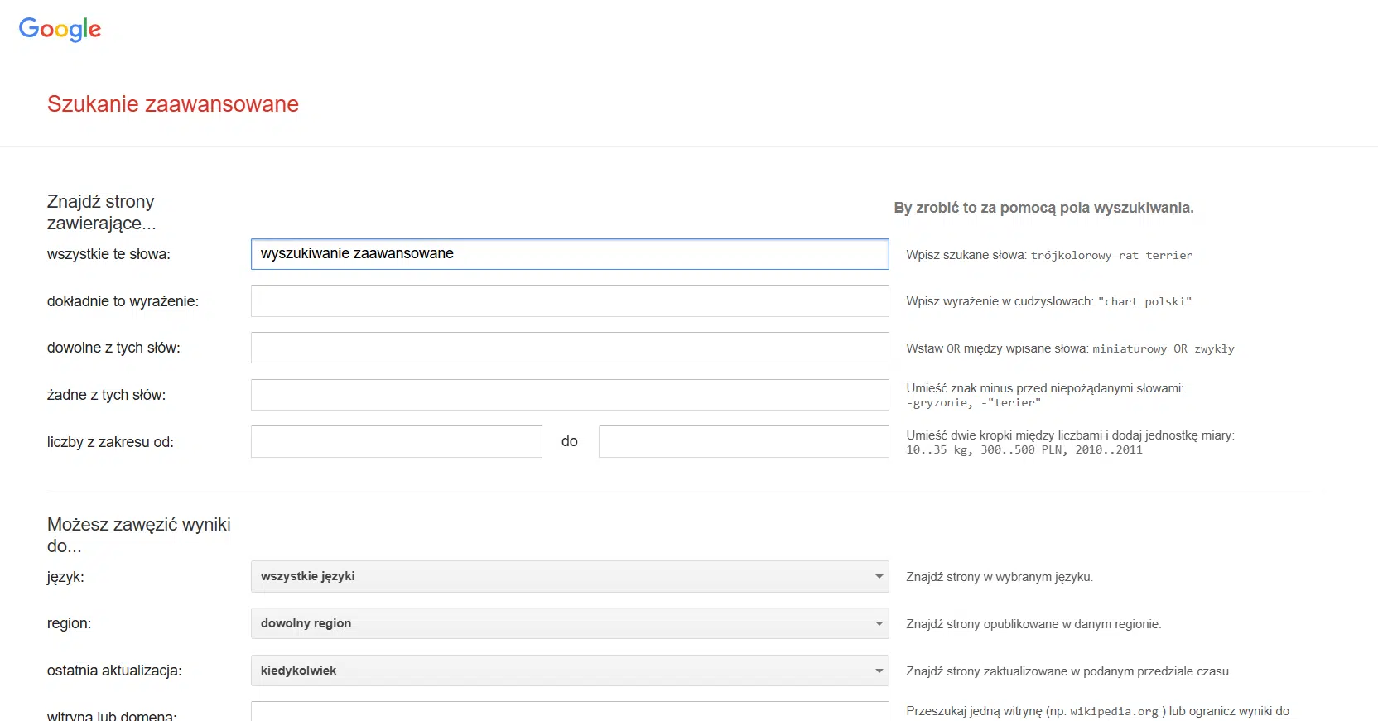
Task: Focus the 'wszystkie te słowa' search field
Action: (570, 254)
